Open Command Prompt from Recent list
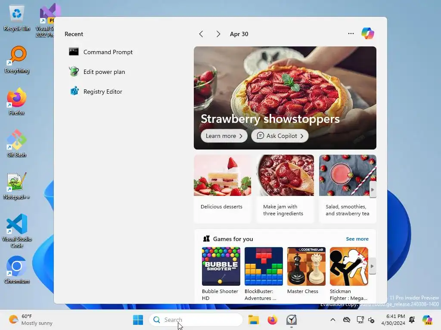 click(101, 52)
